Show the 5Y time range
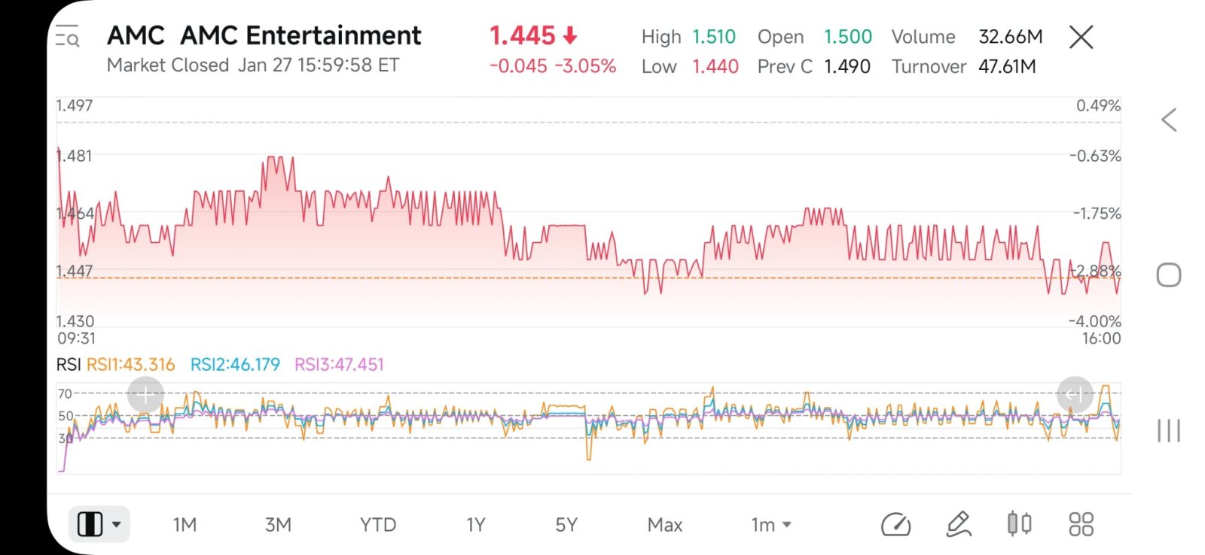Image resolution: width=1205 pixels, height=555 pixels. [566, 525]
